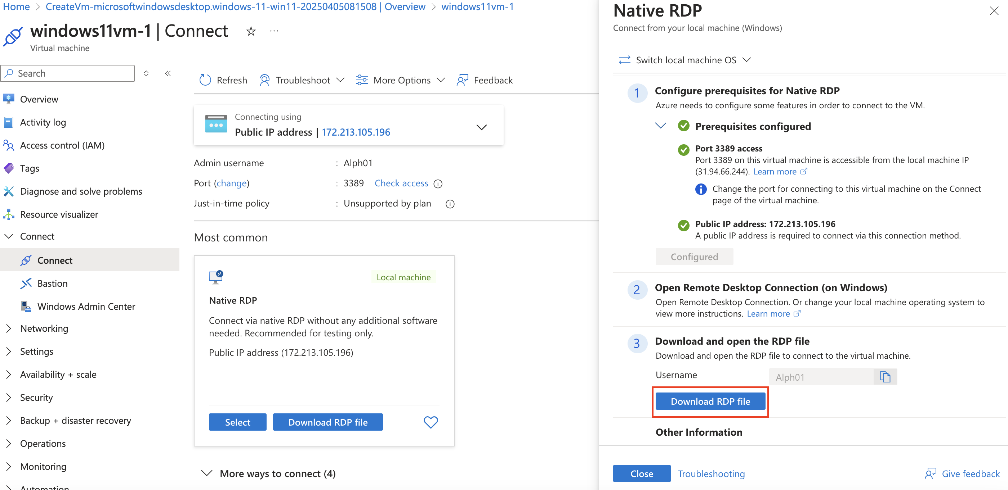Screen dimensions: 1008x490
Task: Click the windows11vm-1 breadcrumb
Action: point(477,6)
